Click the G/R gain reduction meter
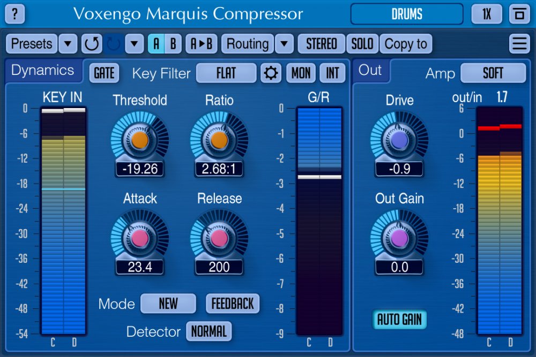Viewport: 536px width, 357px height. (x=319, y=221)
